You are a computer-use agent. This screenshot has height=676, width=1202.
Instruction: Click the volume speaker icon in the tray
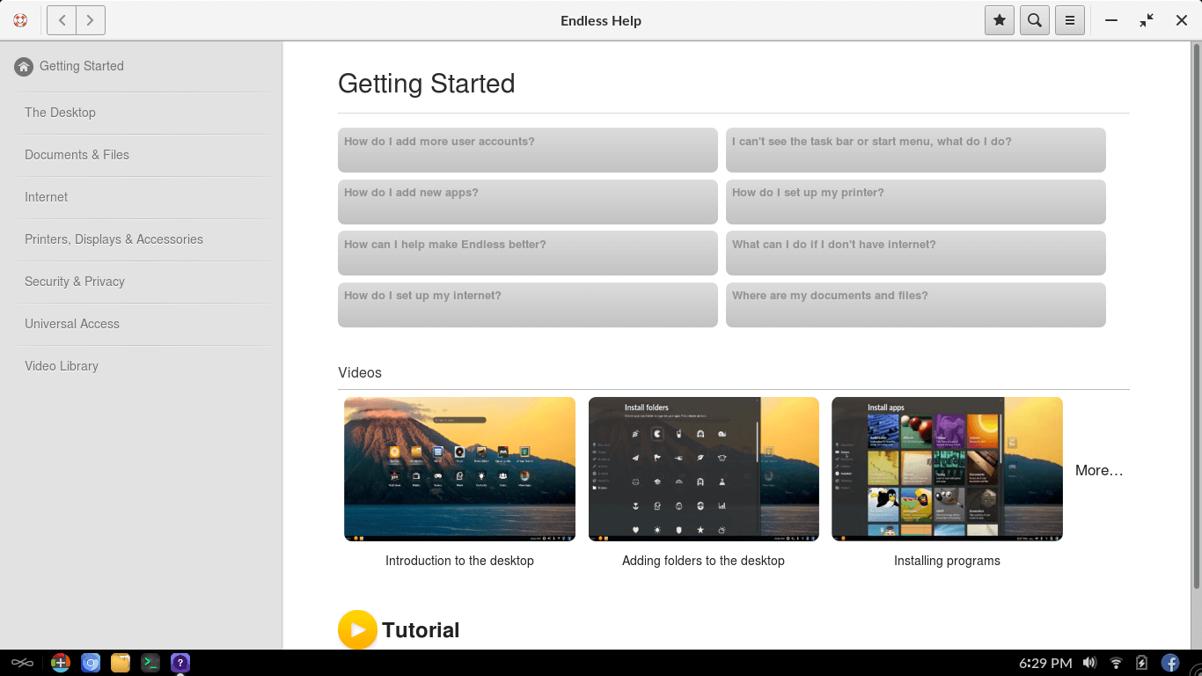pyautogui.click(x=1089, y=663)
